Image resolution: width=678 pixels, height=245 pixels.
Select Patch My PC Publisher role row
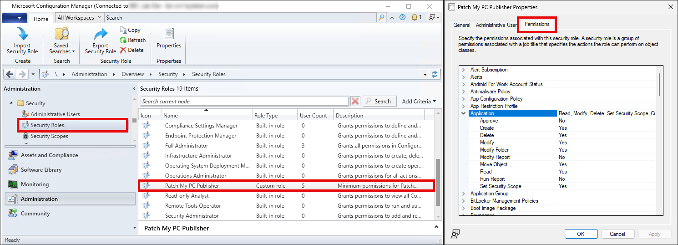tap(287, 186)
